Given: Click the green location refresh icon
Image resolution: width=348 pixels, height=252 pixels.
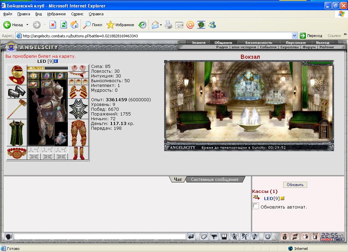Looking at the screenshot, I should point(305,63).
